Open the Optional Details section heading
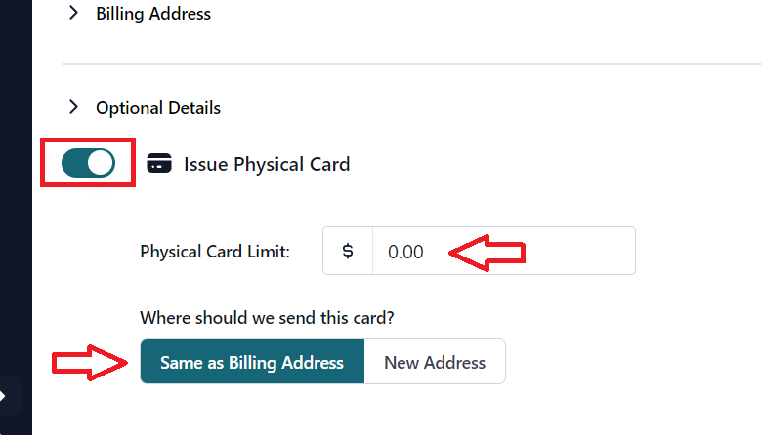This screenshot has width=762, height=435. [158, 108]
